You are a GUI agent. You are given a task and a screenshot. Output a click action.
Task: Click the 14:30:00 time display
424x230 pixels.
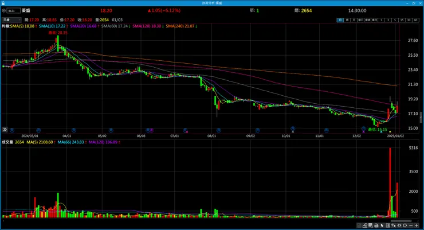(357, 10)
